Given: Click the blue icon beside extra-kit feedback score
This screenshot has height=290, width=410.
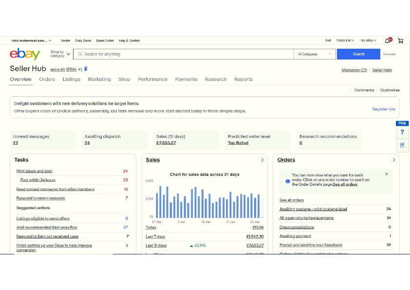Looking at the screenshot, I should [86, 69].
